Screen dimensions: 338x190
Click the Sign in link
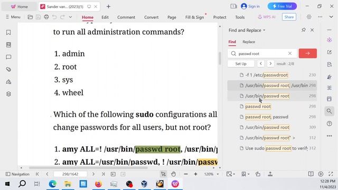click(x=250, y=6)
